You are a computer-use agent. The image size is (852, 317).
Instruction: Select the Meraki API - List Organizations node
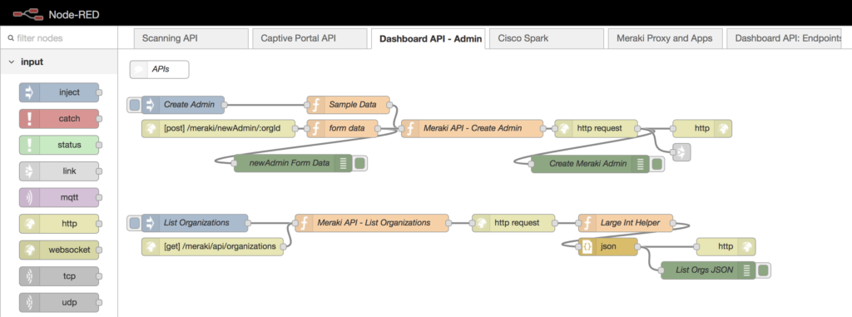coord(372,223)
